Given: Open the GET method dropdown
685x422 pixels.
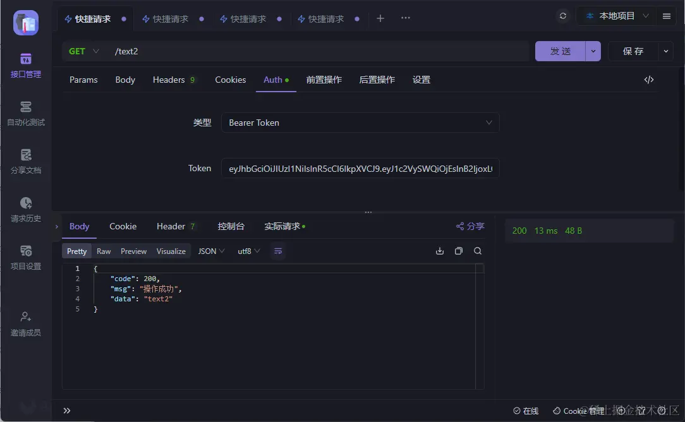Looking at the screenshot, I should (x=83, y=51).
